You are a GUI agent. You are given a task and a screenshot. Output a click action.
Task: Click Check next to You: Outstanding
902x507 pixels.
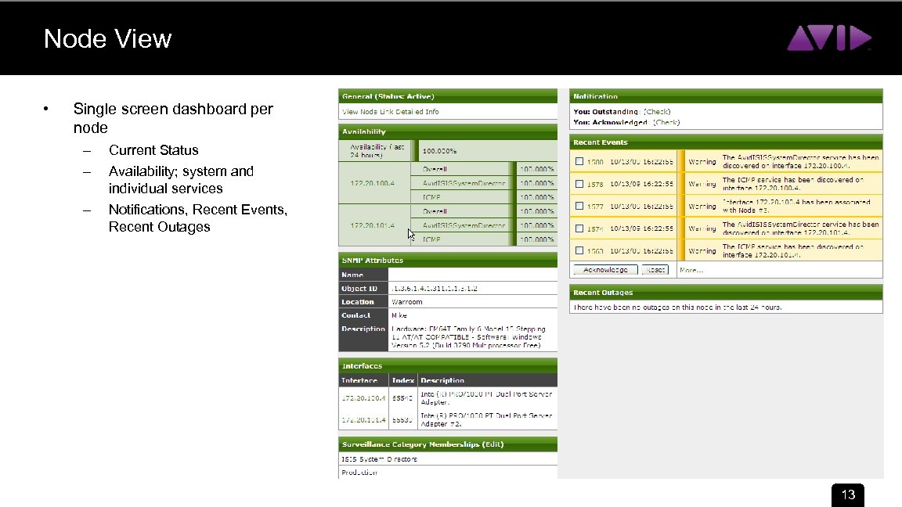click(658, 111)
